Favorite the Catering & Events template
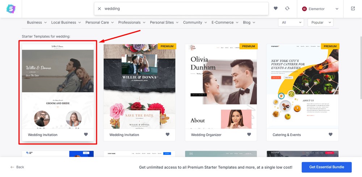 click(331, 135)
